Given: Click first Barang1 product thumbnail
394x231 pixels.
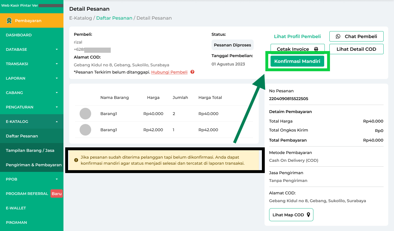Looking at the screenshot, I should pyautogui.click(x=85, y=114).
